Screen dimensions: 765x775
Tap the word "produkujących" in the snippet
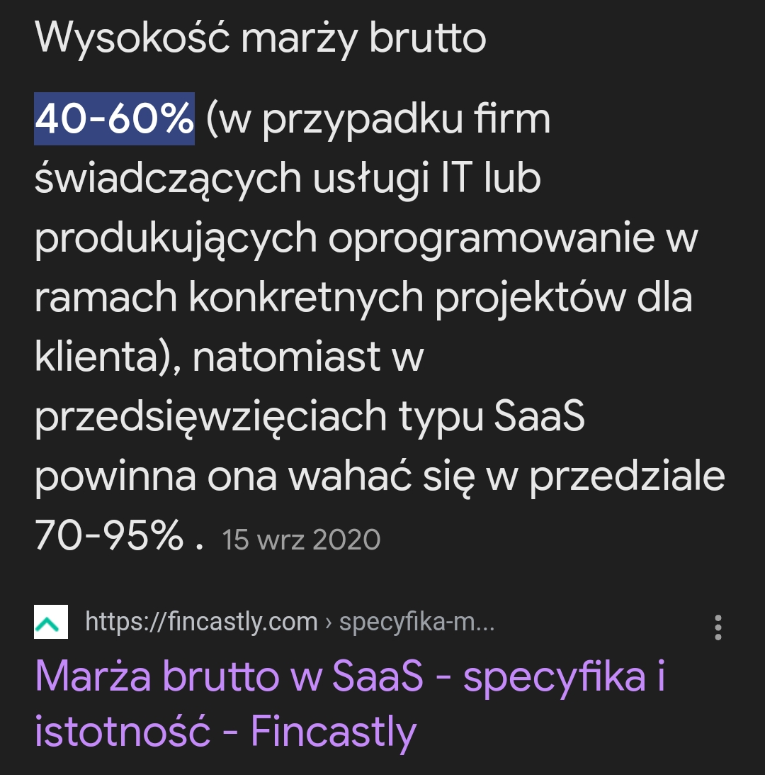click(175, 239)
